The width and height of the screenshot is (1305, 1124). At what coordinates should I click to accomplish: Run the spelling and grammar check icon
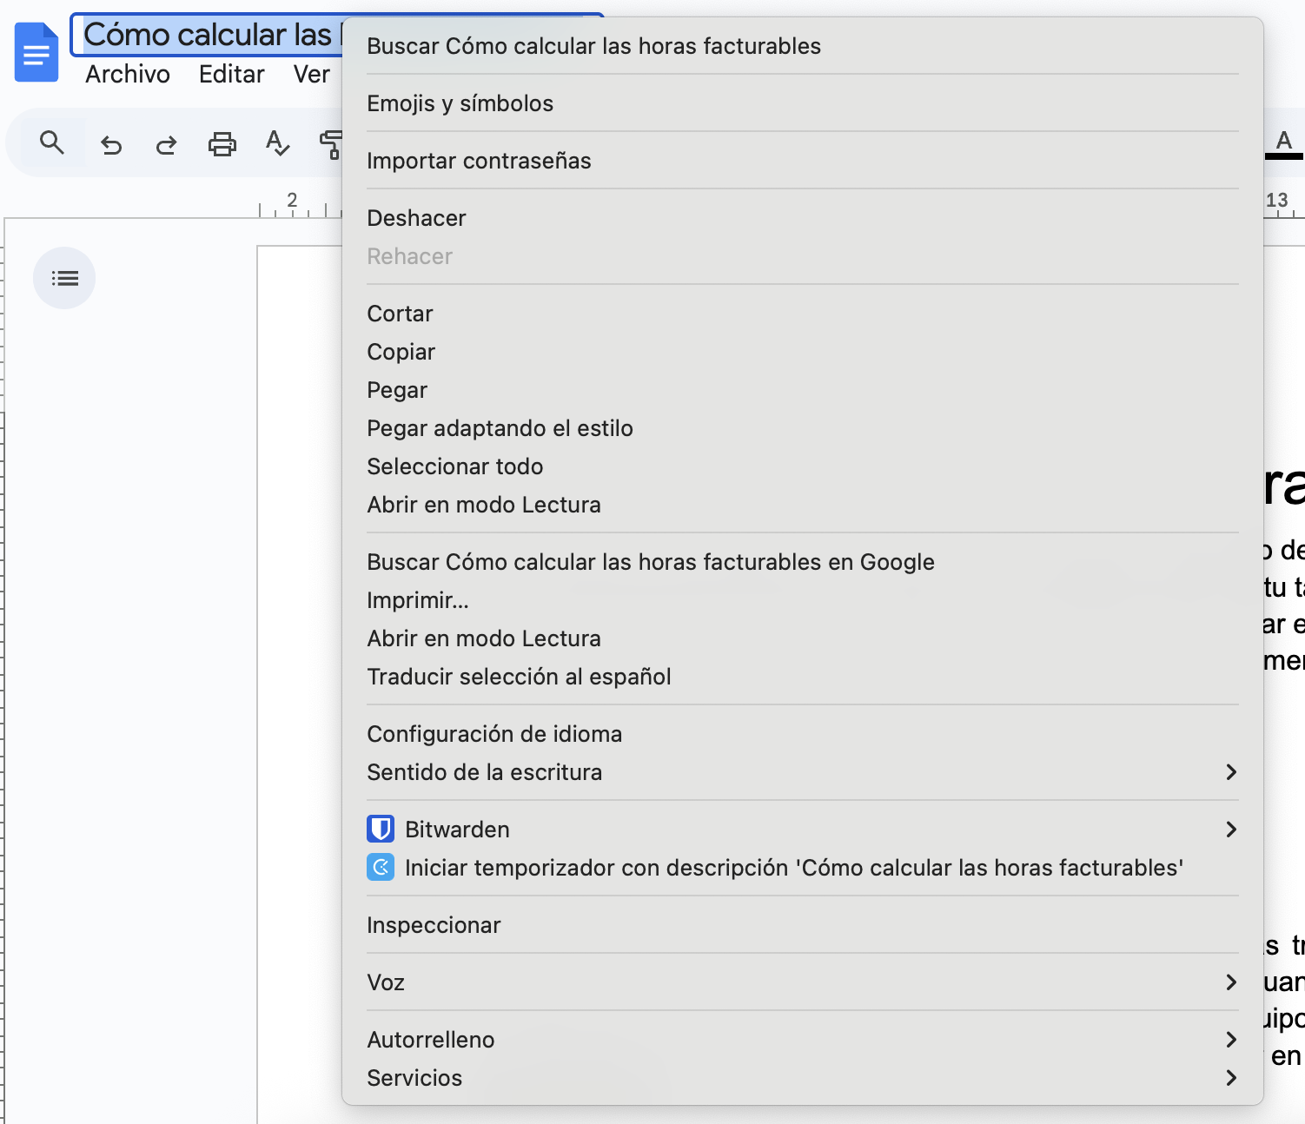[x=277, y=143]
